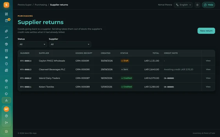Open the Status filter dropdown
The height and width of the screenshot is (137, 220).
[x=32, y=44]
